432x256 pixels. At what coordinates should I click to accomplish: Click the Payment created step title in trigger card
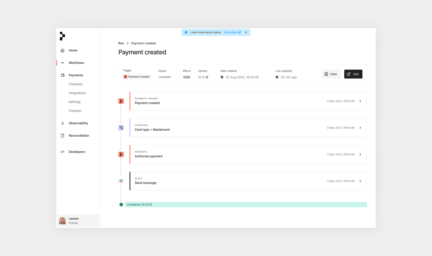147,103
